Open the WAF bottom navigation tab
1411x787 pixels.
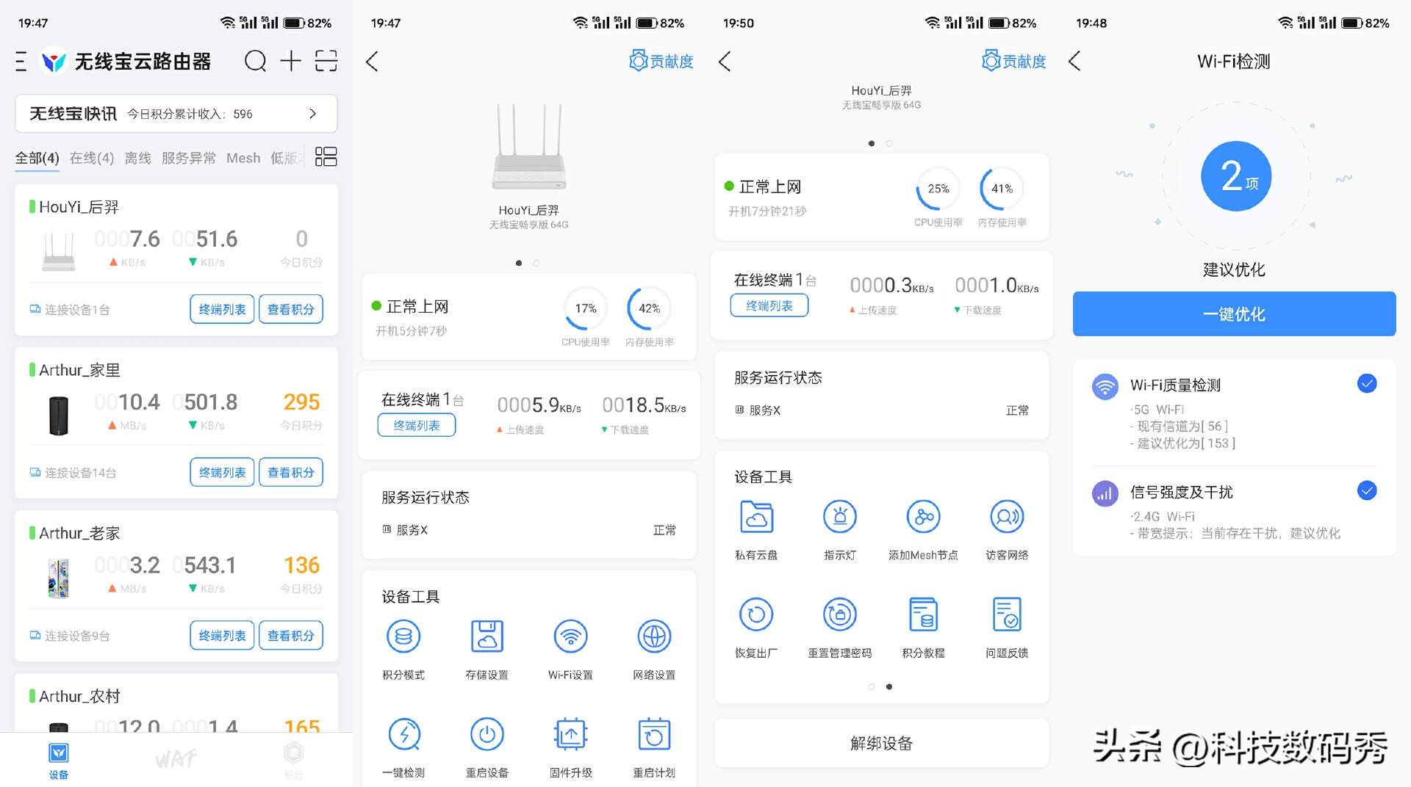(176, 758)
